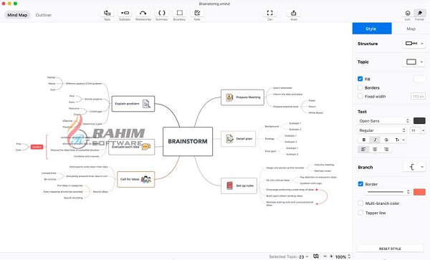Screen dimensions: 430x260
Task: Open the Selected Topic count dropdown
Action: [304, 256]
